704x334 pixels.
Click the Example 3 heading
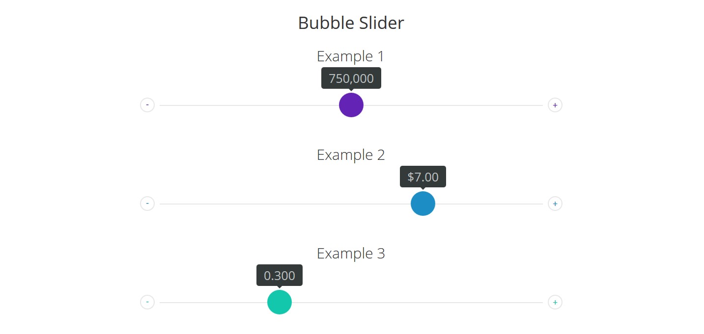coord(351,254)
